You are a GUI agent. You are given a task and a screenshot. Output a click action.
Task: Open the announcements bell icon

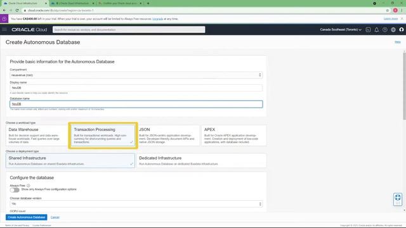[x=376, y=30]
